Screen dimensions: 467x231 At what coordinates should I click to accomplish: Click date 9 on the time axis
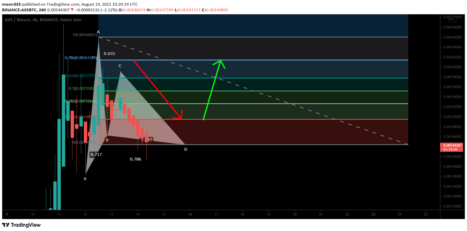tap(7, 214)
